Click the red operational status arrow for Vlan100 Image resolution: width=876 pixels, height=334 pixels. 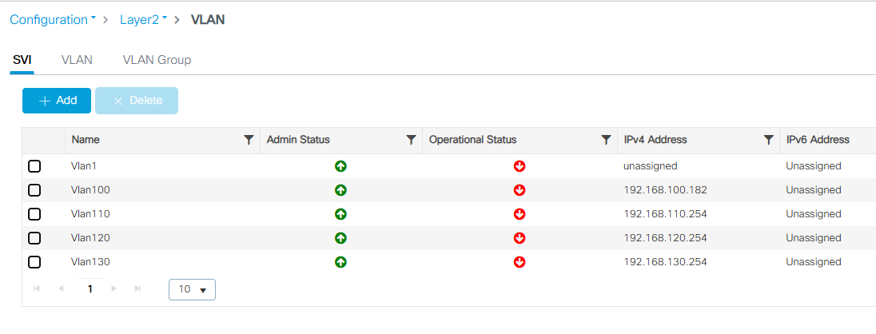[x=520, y=190]
